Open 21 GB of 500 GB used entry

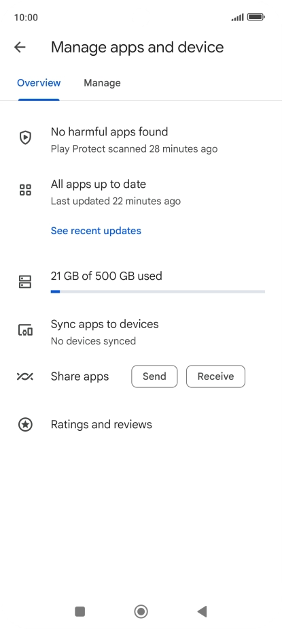(141, 282)
